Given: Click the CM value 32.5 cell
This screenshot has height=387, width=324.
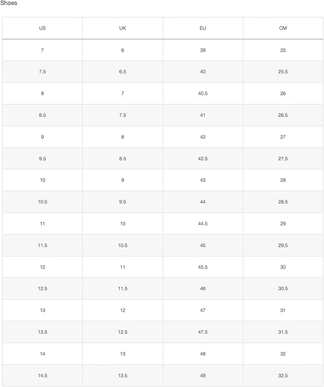Looking at the screenshot, I should click(283, 375).
